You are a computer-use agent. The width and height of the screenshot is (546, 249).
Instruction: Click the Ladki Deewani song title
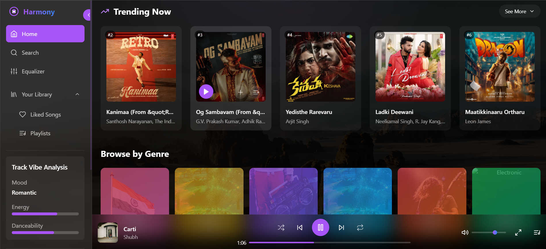pyautogui.click(x=394, y=112)
